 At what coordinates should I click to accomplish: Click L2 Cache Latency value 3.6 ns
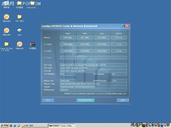click(119, 51)
